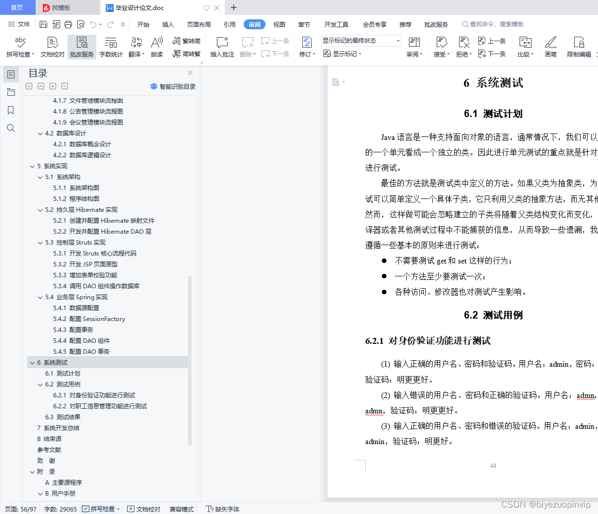Image resolution: width=598 pixels, height=514 pixels.
Task: Click 智能识别目录 in outline panel
Action: [173, 86]
